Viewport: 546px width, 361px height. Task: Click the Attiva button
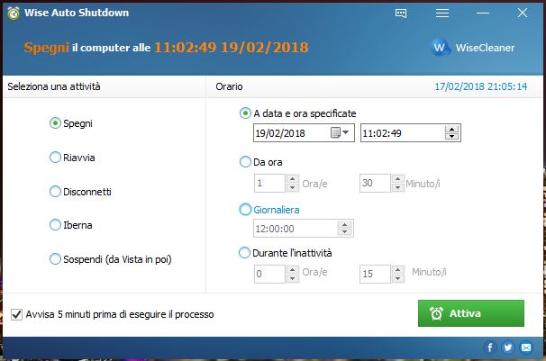470,313
